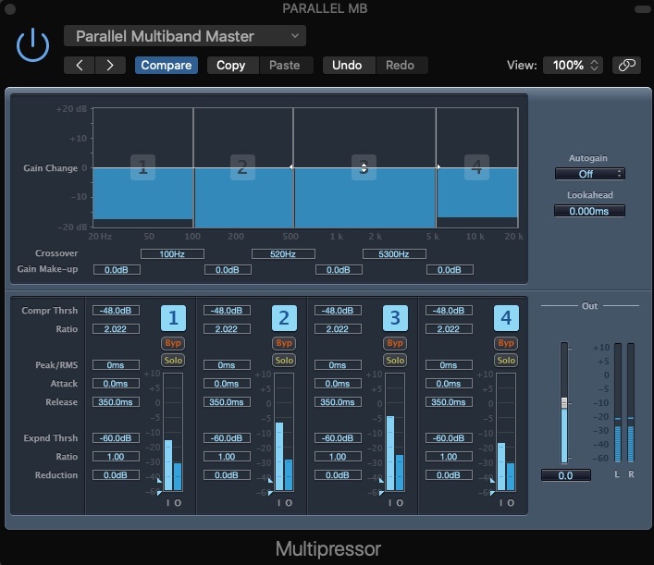The image size is (654, 565).
Task: Open the Autogain Off dropdown
Action: (590, 174)
